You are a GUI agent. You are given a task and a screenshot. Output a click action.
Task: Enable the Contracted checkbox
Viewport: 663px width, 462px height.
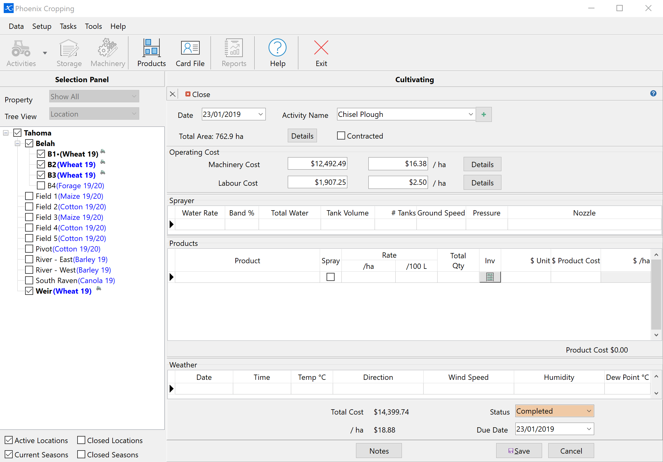point(341,136)
